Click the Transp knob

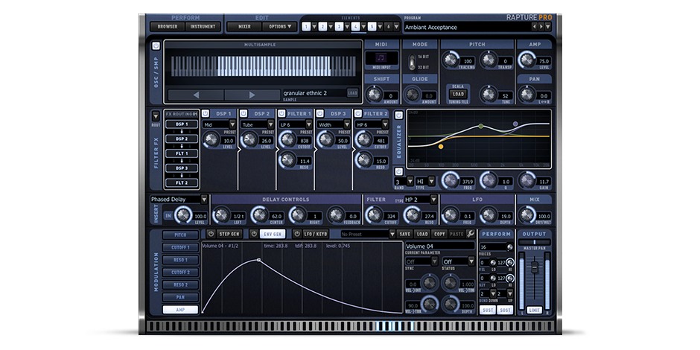coord(489,60)
